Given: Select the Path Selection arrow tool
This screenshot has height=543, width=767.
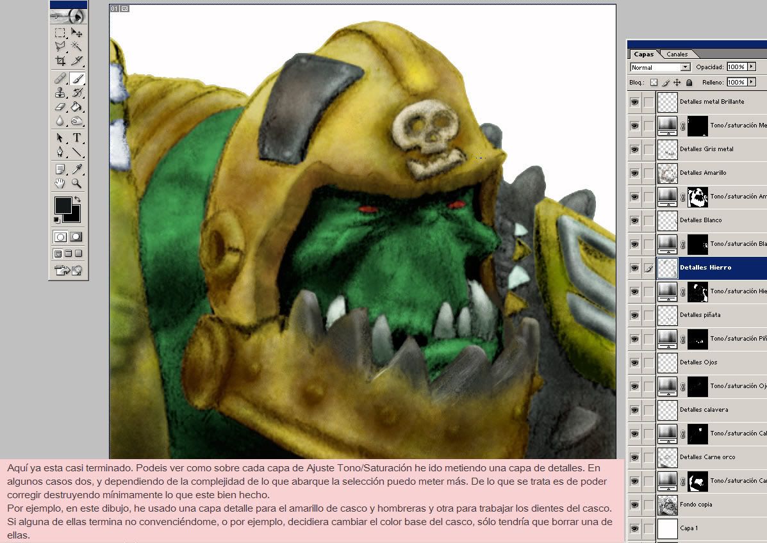Looking at the screenshot, I should (60, 138).
